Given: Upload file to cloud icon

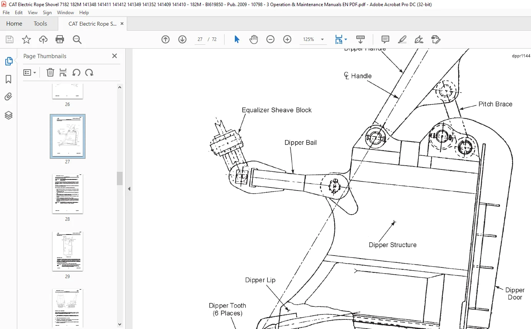Looking at the screenshot, I should pyautogui.click(x=43, y=39).
